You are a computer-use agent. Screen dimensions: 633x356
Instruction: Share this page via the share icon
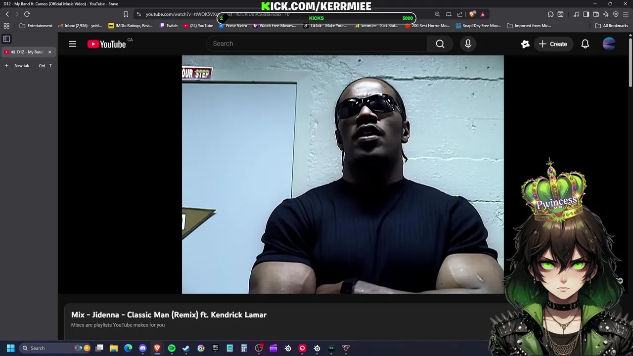pyautogui.click(x=460, y=14)
